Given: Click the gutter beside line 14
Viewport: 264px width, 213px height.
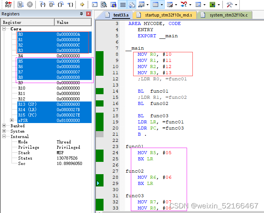Looking at the screenshot, I should [x=100, y=91].
